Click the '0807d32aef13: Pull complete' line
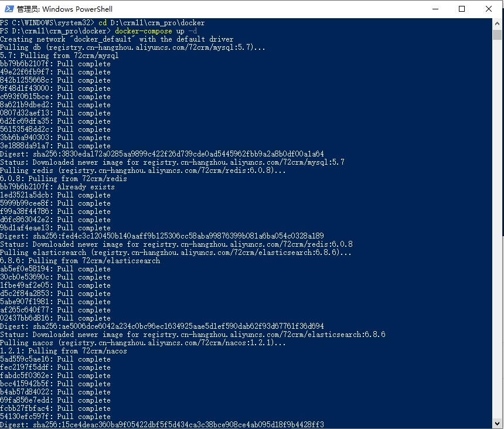 (55, 113)
